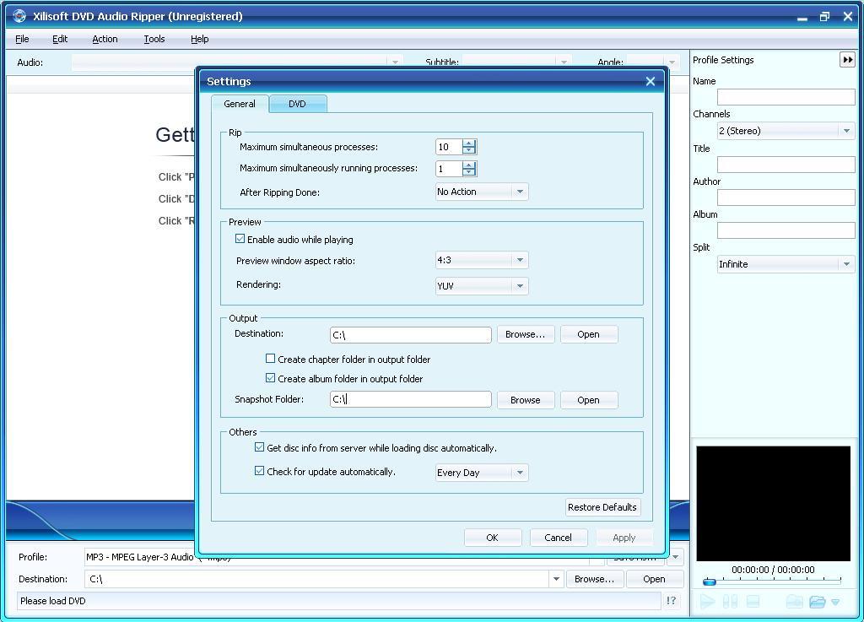Open the folder icon in playback controls

[816, 601]
